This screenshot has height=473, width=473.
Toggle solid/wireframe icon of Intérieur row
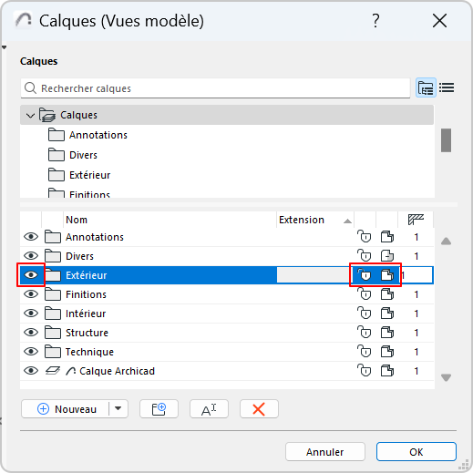[387, 314]
